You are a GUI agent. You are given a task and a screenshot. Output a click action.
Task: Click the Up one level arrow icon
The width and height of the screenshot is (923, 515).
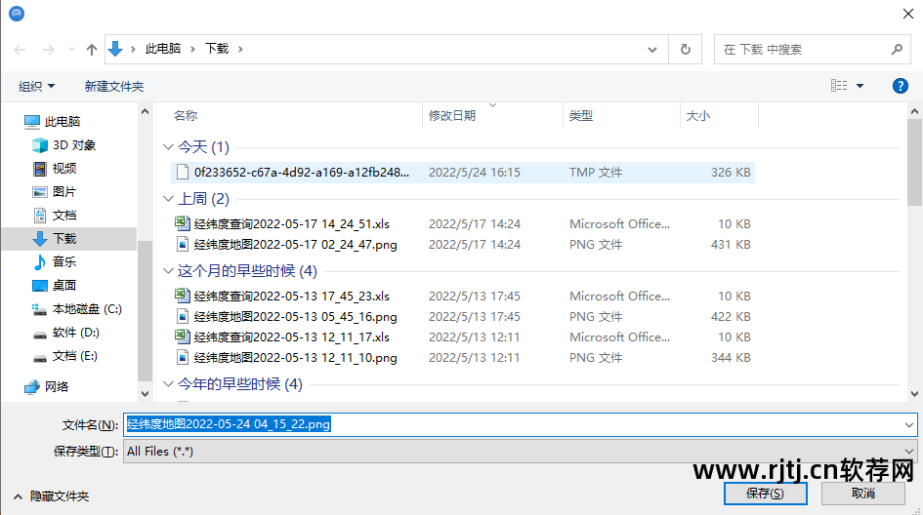point(92,49)
